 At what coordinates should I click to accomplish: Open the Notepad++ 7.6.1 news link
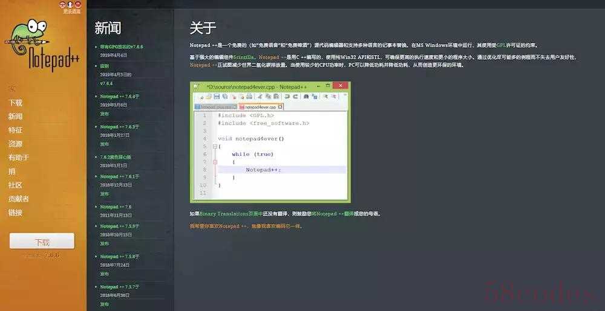click(120, 176)
